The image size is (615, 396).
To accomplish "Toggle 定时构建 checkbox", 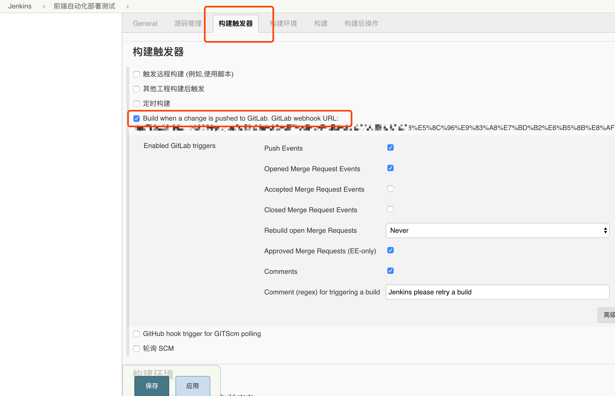I will pos(136,104).
